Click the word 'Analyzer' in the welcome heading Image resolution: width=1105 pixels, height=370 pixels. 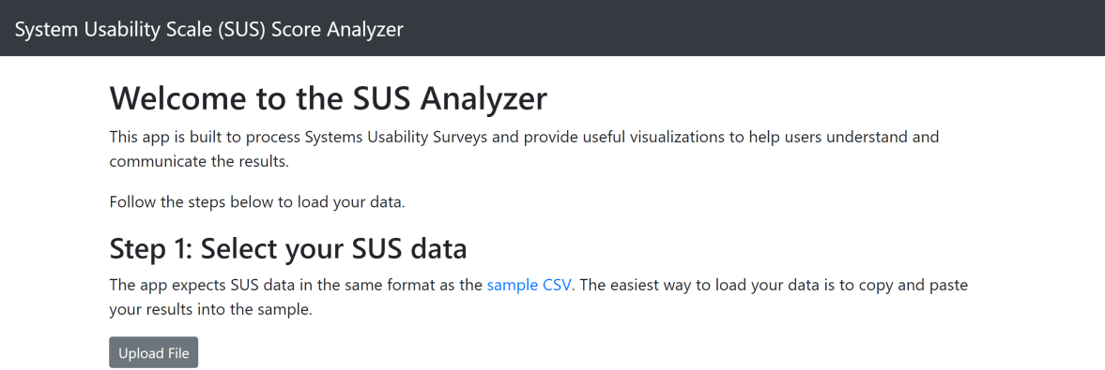pos(483,98)
